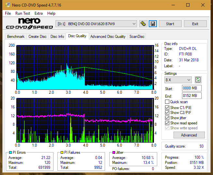This screenshot has height=175, width=213.
Task: Click PI Errors average 21.22
Action: (46, 158)
